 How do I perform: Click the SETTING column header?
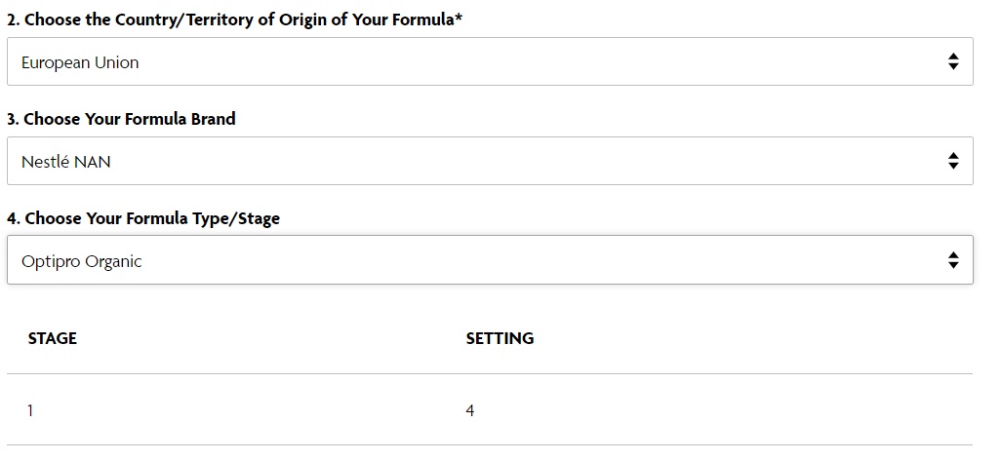point(500,338)
